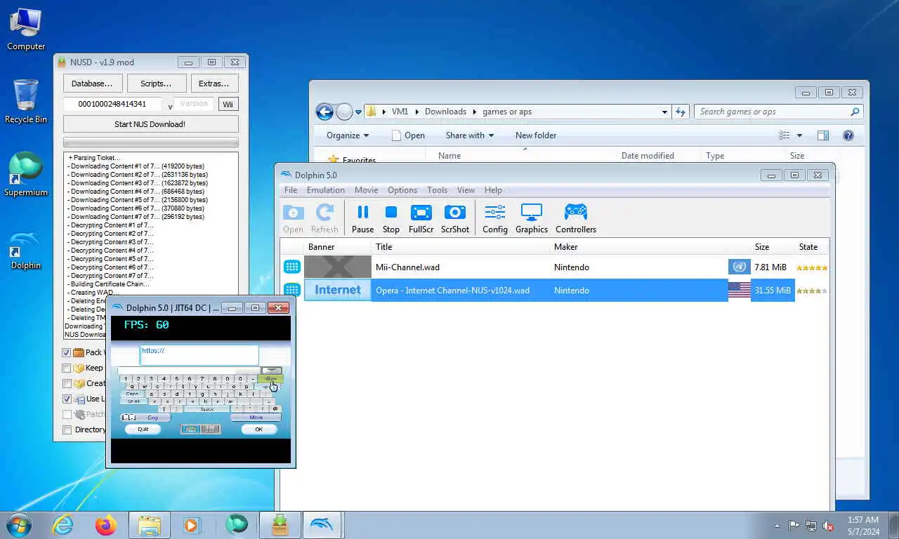The width and height of the screenshot is (899, 539).
Task: Click the Quit button on emulated keyboard
Action: tap(143, 430)
